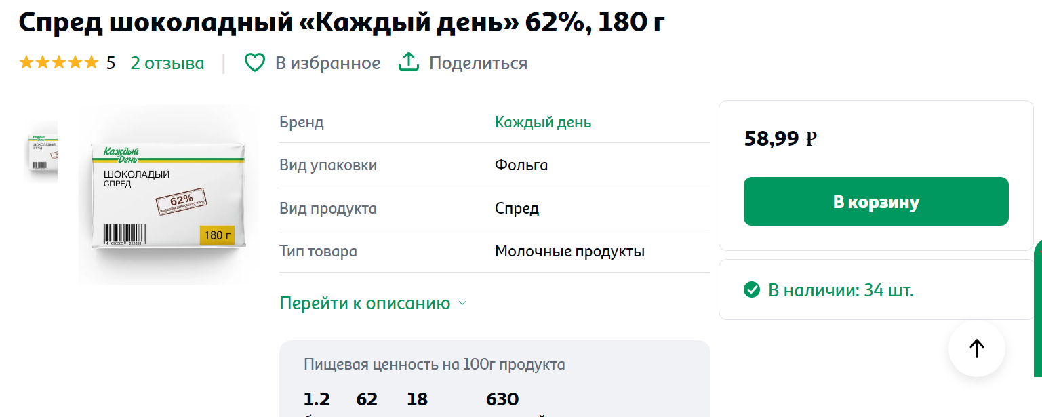
Task: Click the heart icon to favorite product
Action: (254, 63)
